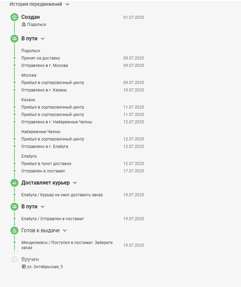The width and height of the screenshot is (241, 287).
Task: Click the Вручен status label
Action: click(x=30, y=259)
